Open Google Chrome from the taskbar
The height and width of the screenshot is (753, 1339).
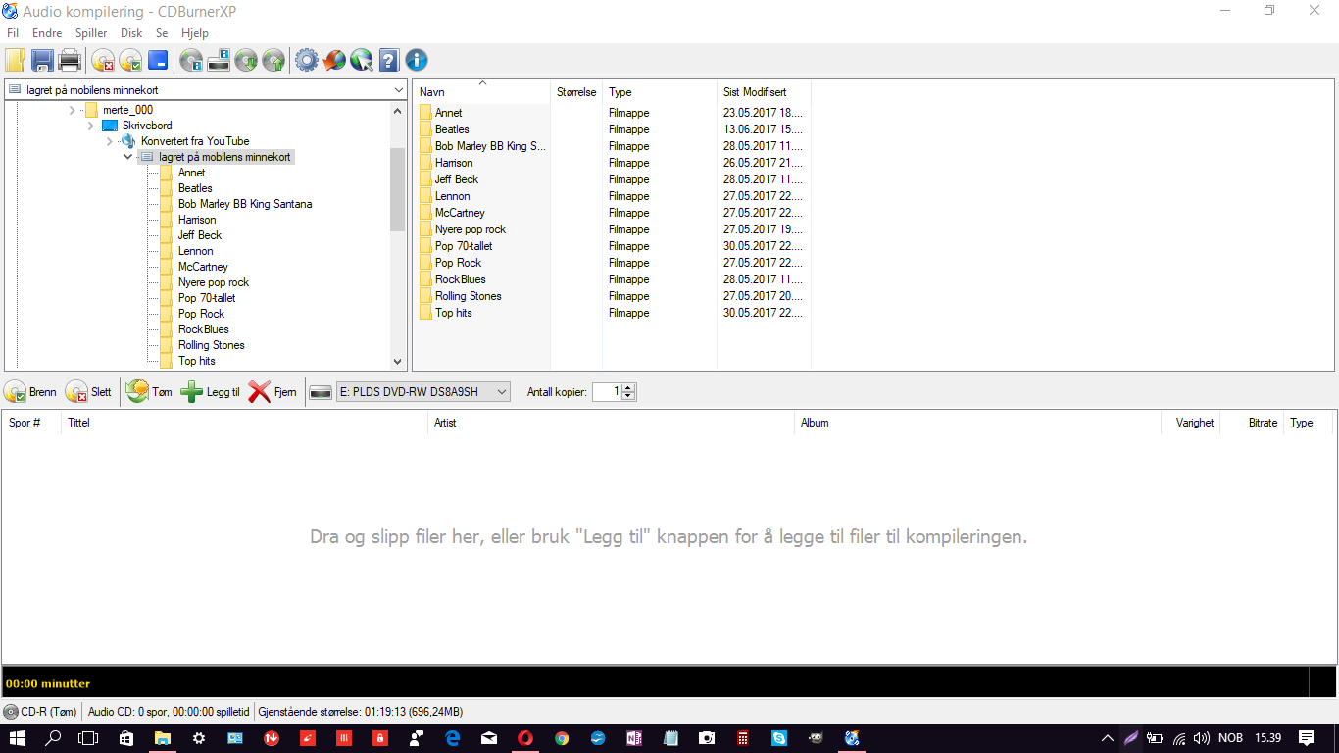tap(562, 738)
